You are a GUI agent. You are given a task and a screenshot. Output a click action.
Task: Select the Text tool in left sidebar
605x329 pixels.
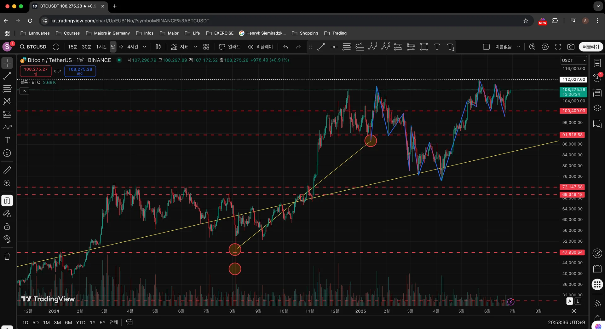pos(7,140)
